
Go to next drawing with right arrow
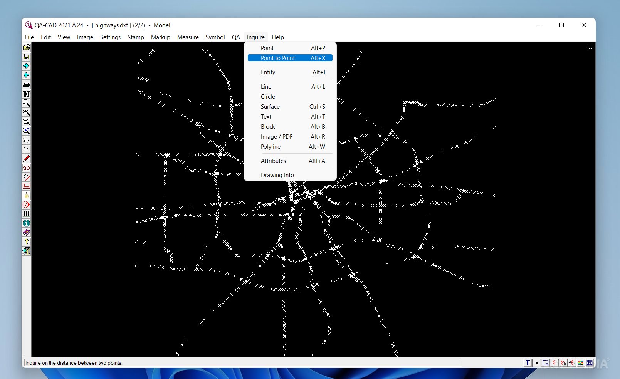[x=26, y=66]
